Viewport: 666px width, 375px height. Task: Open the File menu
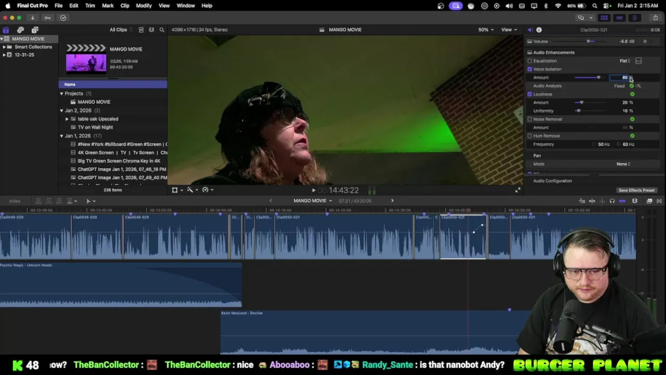click(x=58, y=6)
